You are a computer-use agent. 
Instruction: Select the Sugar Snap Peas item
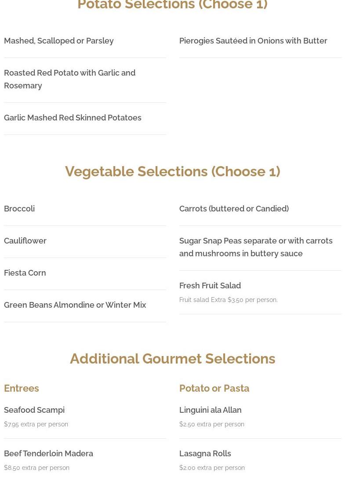click(255, 247)
